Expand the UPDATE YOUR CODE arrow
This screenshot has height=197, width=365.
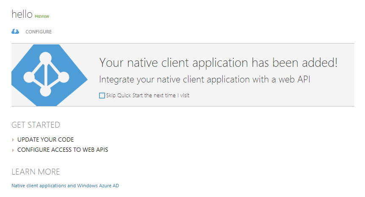[x=13, y=140]
